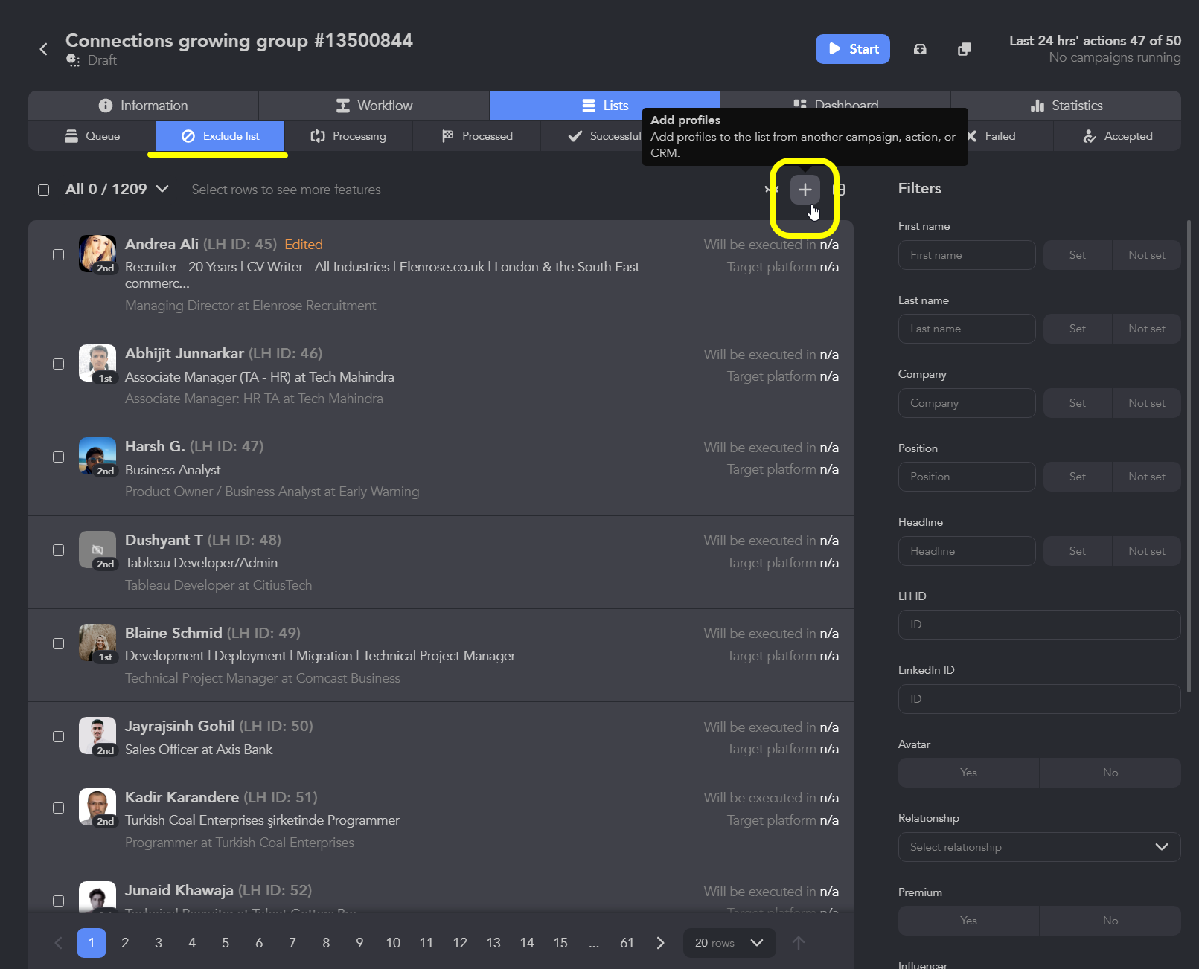Click the scroll-to-top arrow icon
The image size is (1199, 969).
point(799,943)
